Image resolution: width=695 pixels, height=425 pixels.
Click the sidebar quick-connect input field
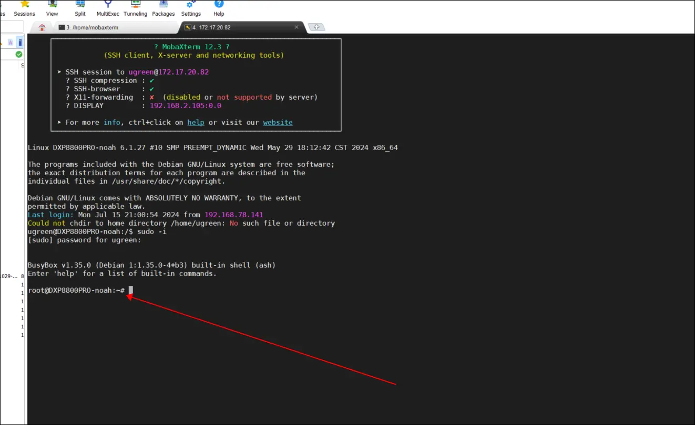[11, 27]
